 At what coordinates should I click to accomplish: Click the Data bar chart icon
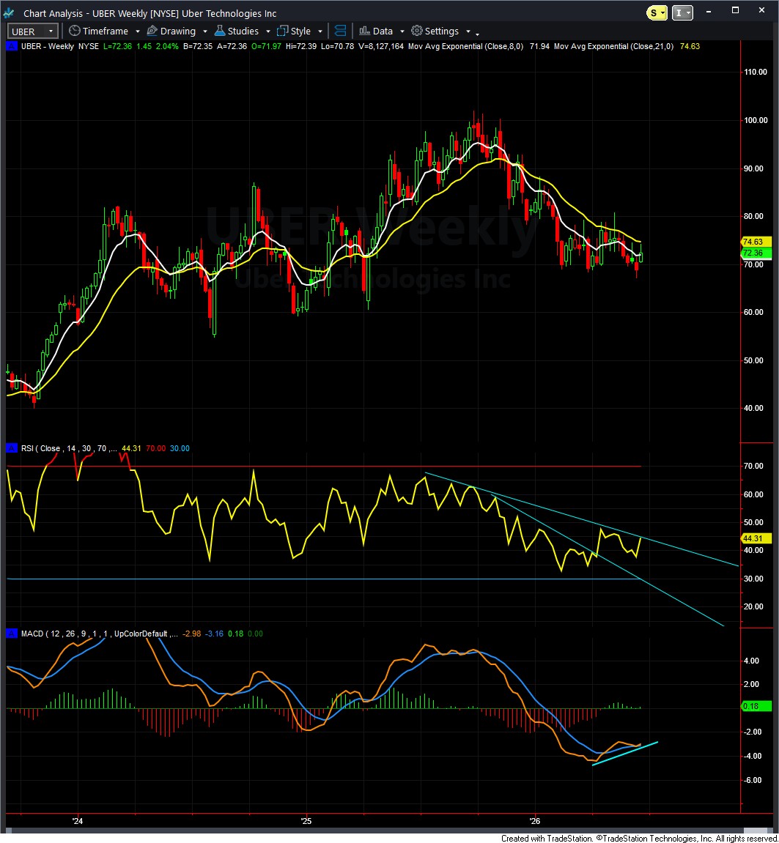pos(364,31)
